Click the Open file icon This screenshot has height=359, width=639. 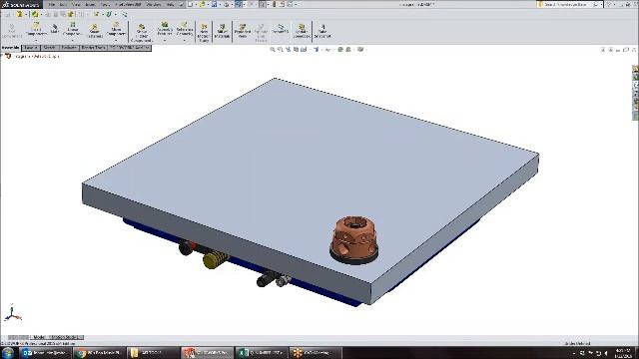[x=202, y=4]
